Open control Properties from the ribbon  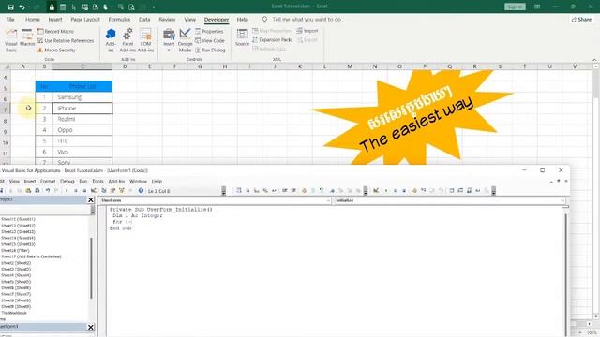point(209,31)
